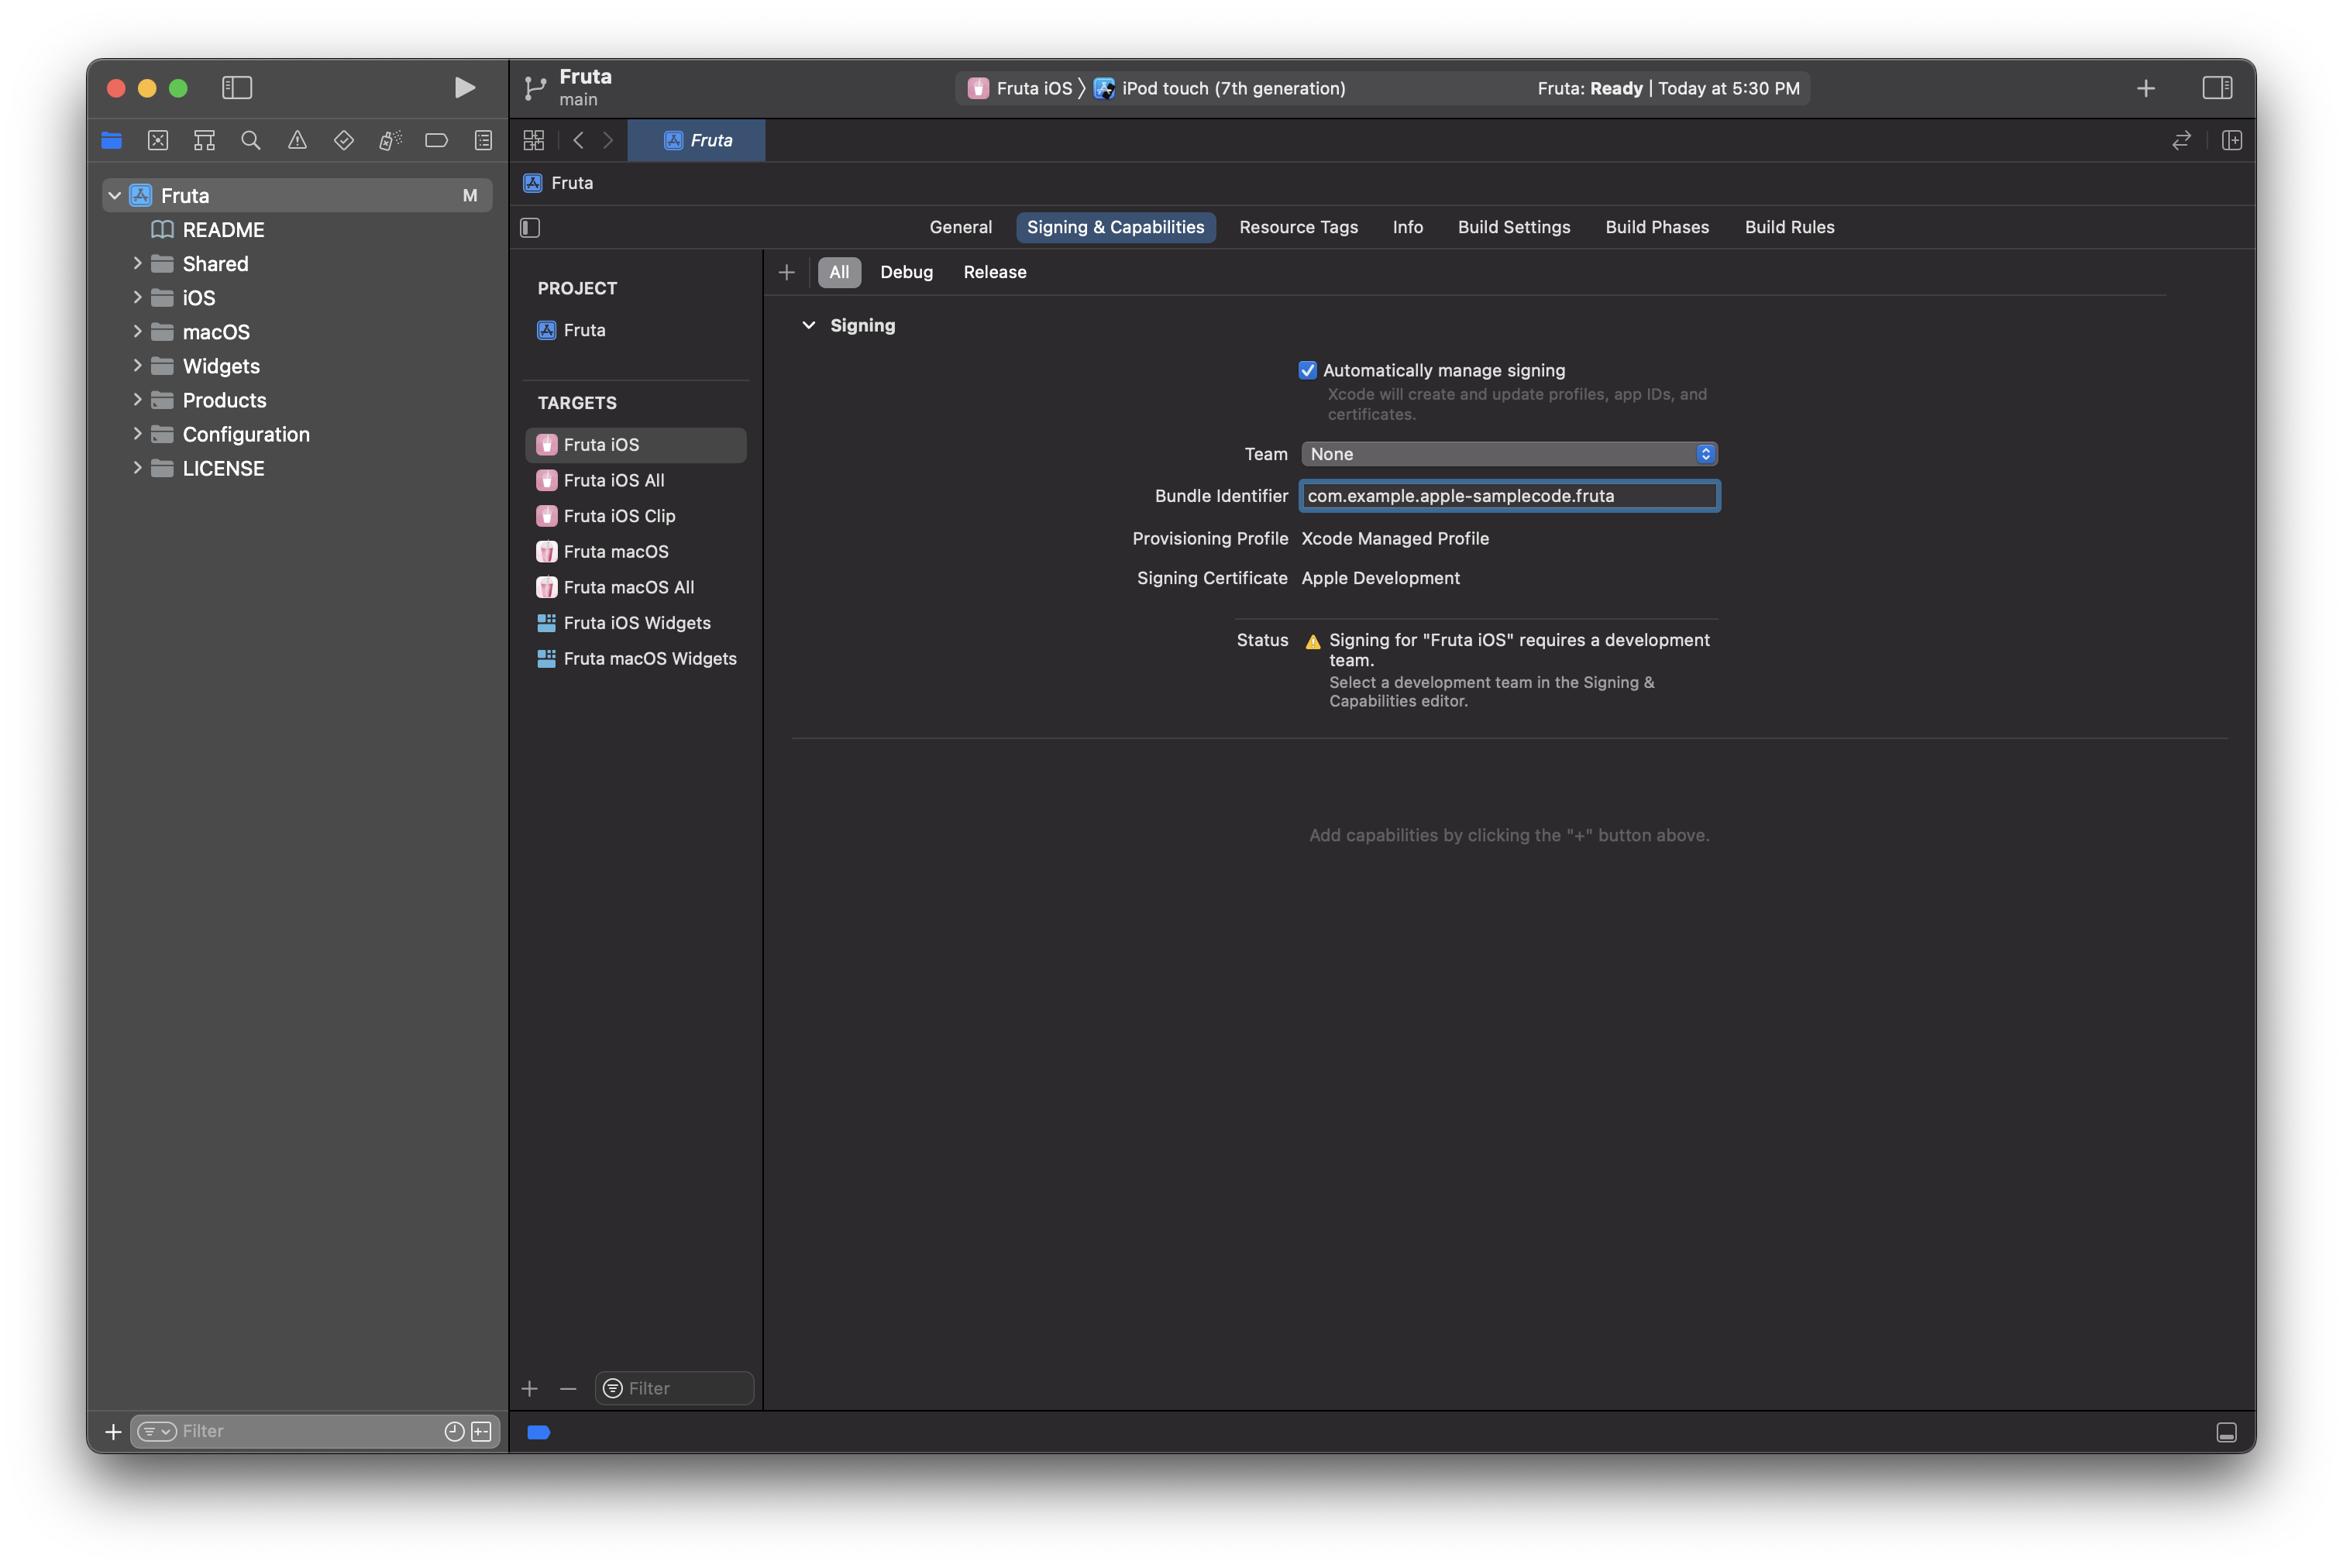Select the Fruta macOS target
2343x1568 pixels.
pyautogui.click(x=616, y=552)
